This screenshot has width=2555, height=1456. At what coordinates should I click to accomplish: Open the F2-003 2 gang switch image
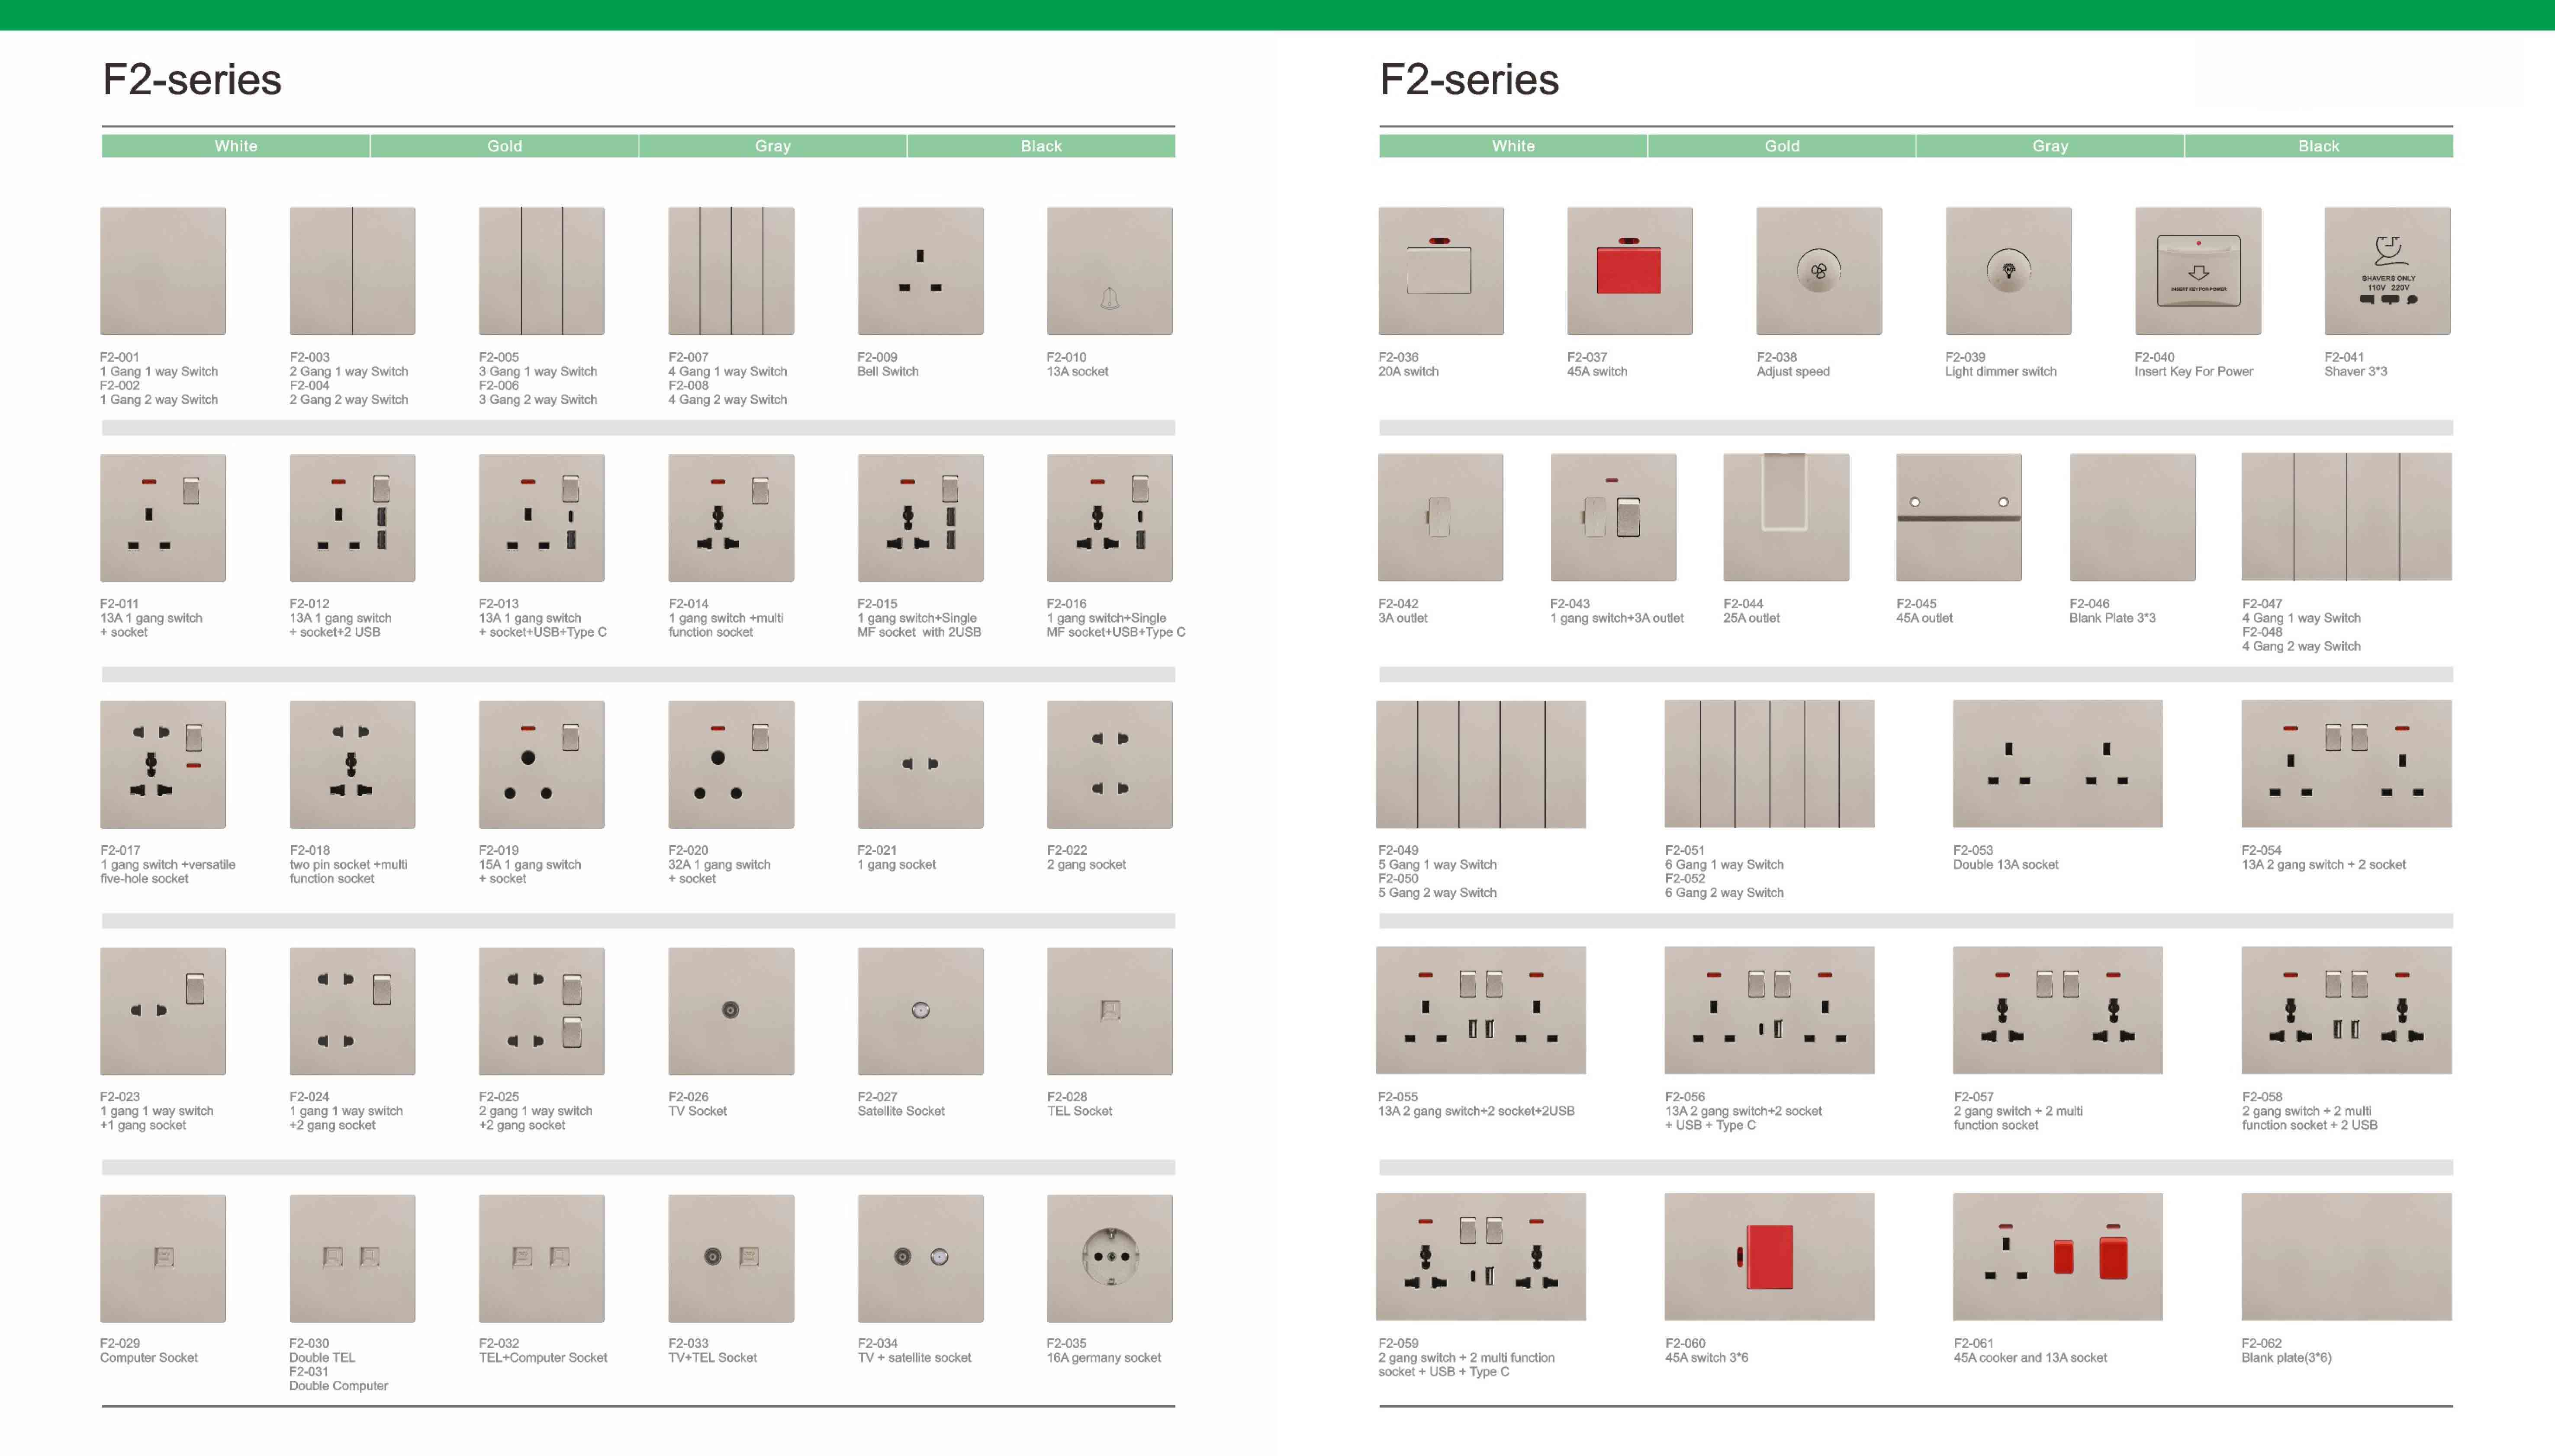352,271
